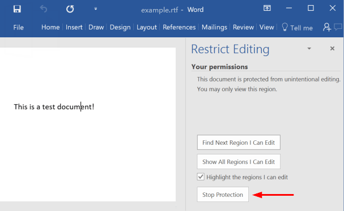This screenshot has height=211, width=344.
Task: Click 'You may only view this region.' text
Action: click(x=237, y=89)
